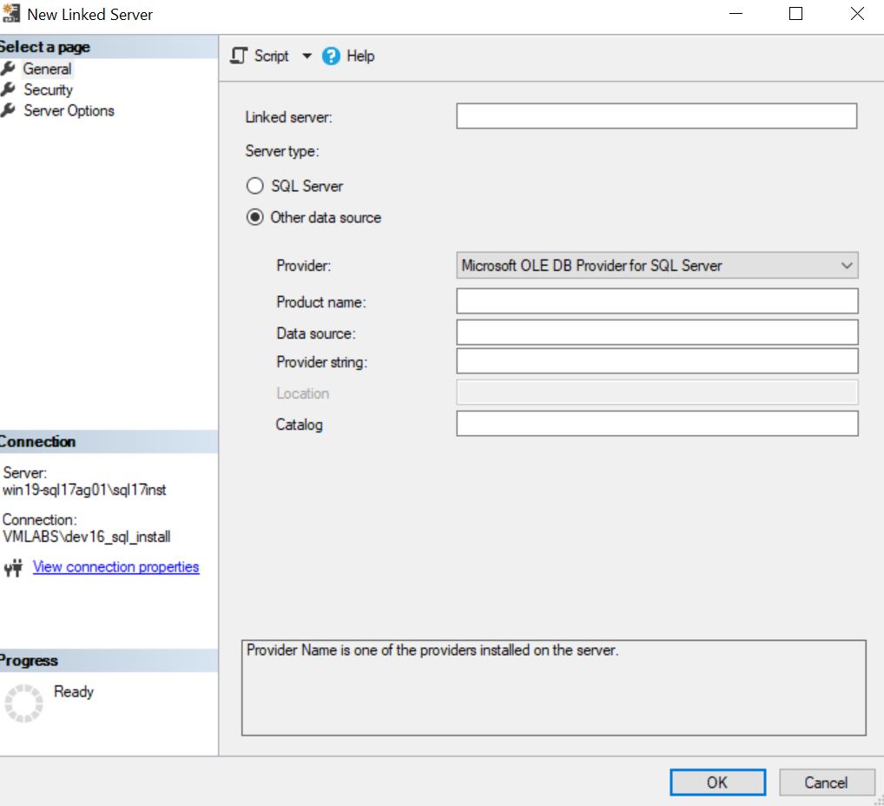
Task: Open the Provider dropdown list
Action: [848, 265]
